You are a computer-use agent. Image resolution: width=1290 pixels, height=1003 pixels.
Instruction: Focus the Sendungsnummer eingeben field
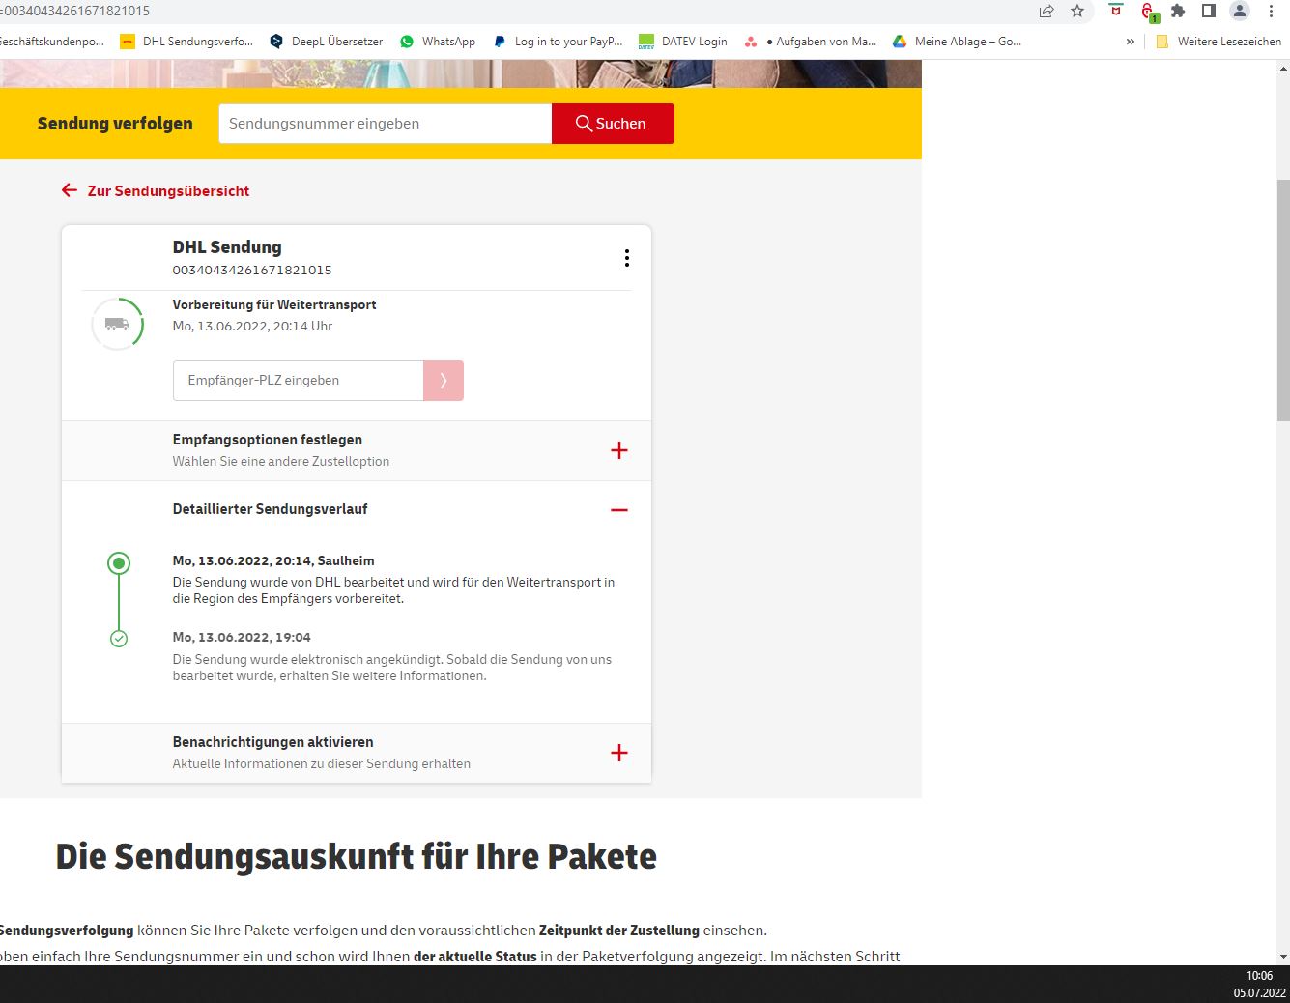click(386, 124)
